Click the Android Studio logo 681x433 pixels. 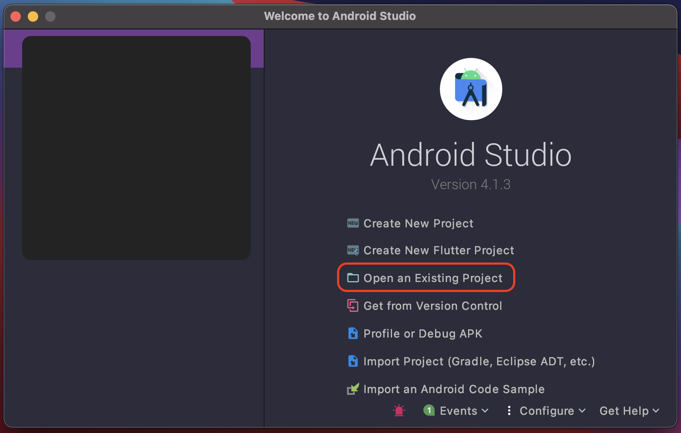coord(471,89)
